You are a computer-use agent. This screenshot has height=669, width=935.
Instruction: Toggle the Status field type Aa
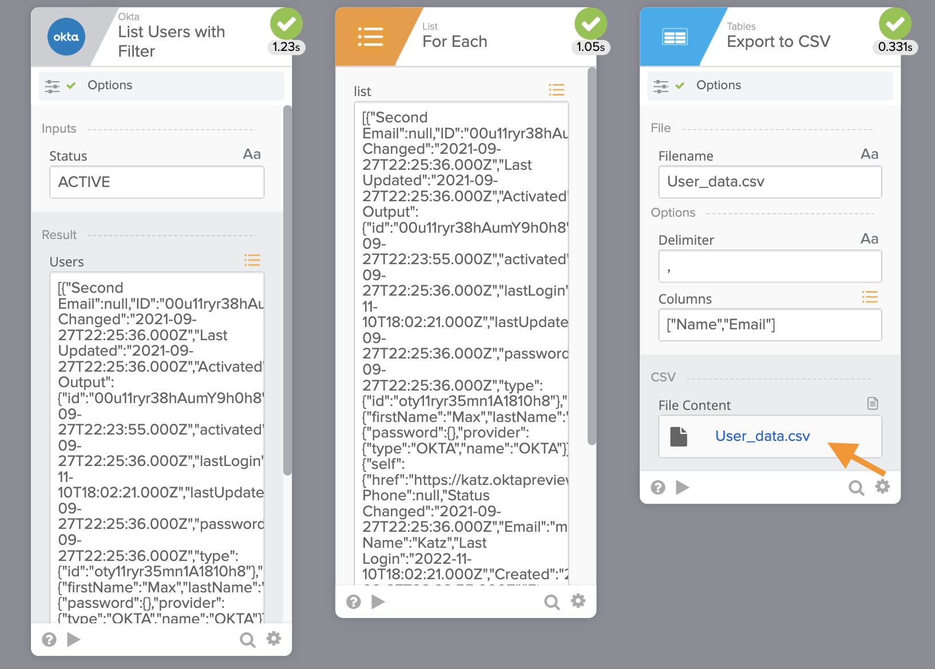tap(252, 154)
